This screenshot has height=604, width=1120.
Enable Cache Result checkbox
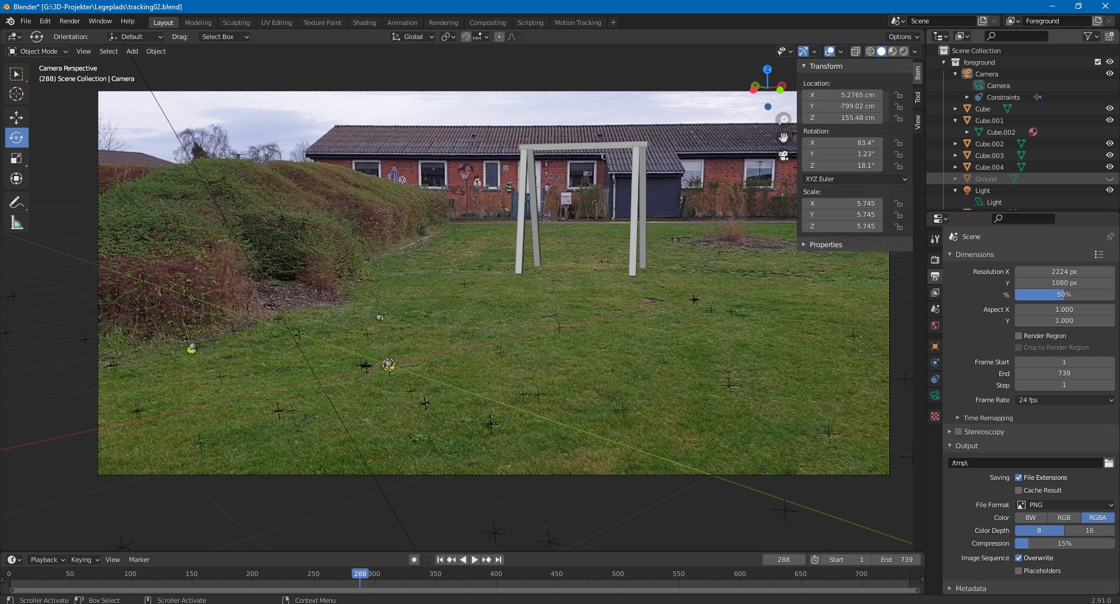click(x=1019, y=490)
